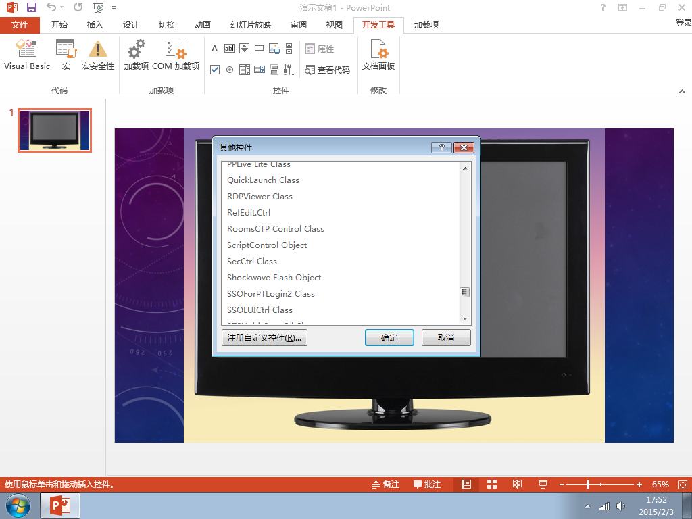Image resolution: width=692 pixels, height=519 pixels.
Task: Insert a Check Box control
Action: 215,70
